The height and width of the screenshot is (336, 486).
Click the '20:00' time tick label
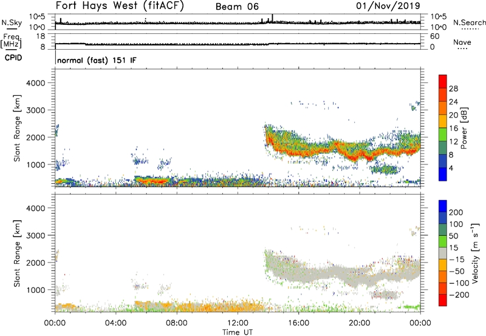tap(359, 323)
